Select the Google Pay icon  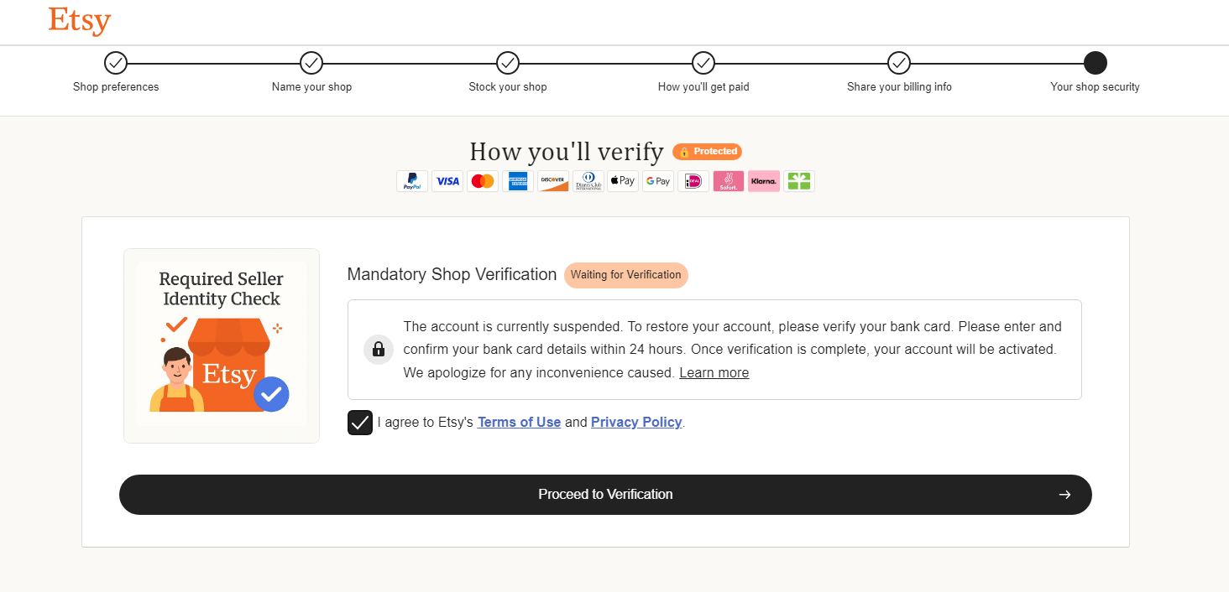coord(658,181)
